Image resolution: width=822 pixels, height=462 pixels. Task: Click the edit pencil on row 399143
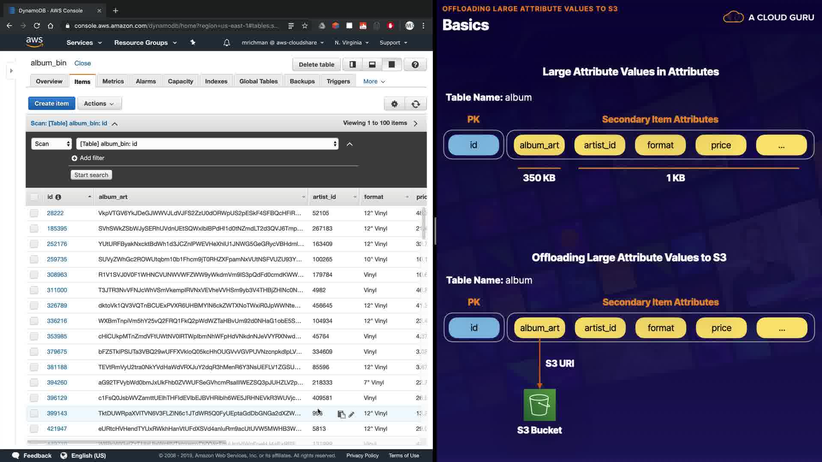(x=351, y=414)
